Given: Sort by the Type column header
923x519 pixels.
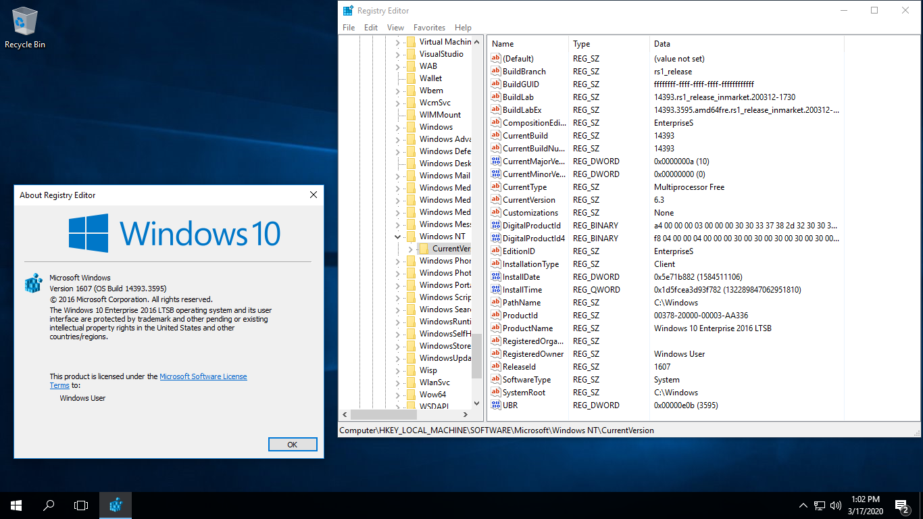Looking at the screenshot, I should pyautogui.click(x=609, y=44).
